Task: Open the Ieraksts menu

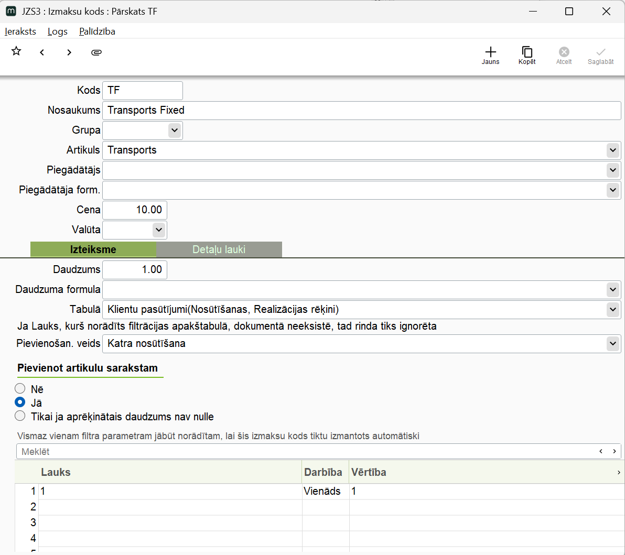Action: [20, 31]
